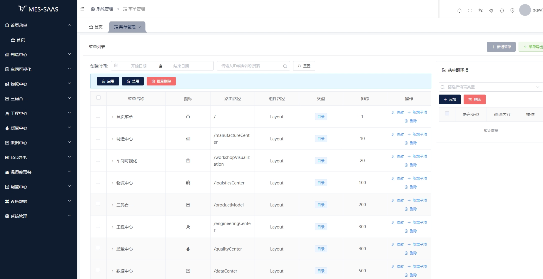Open the 请选择语言类型 dropdown
The height and width of the screenshot is (279, 543).
click(x=491, y=87)
